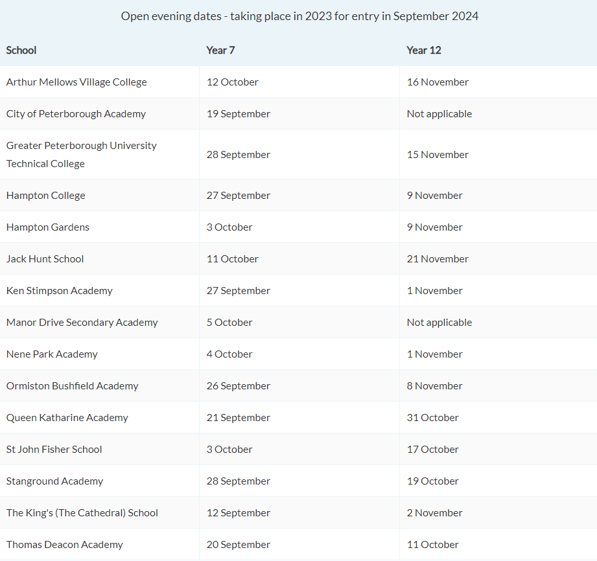
Task: Select Ormiston Bushfield Academy school name
Action: click(x=72, y=386)
